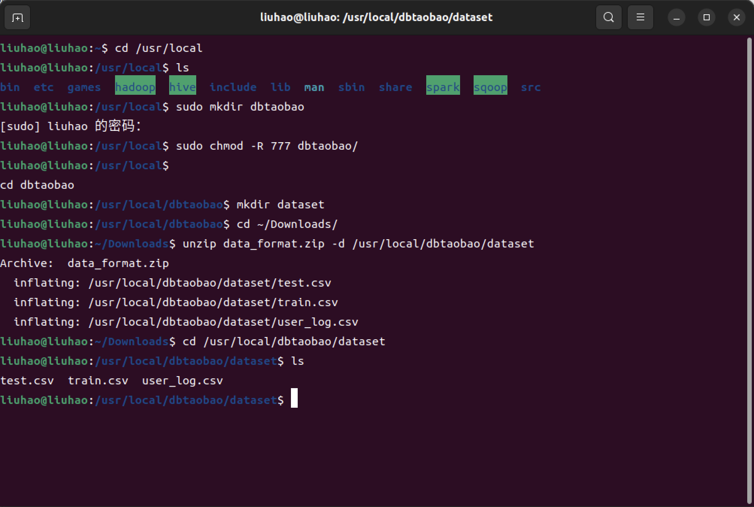Click the unzip data_format.zip command

click(358, 244)
